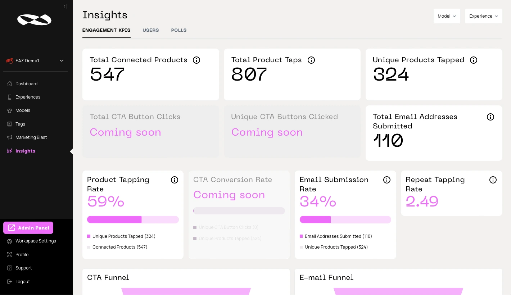Viewport: 511px width, 295px height.
Task: Switch to the Users tab
Action: pyautogui.click(x=151, y=30)
